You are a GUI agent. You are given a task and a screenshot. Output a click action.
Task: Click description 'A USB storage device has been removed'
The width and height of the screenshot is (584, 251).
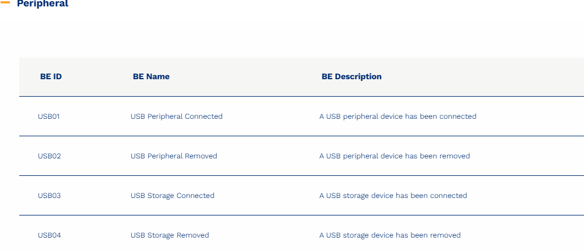pos(390,235)
